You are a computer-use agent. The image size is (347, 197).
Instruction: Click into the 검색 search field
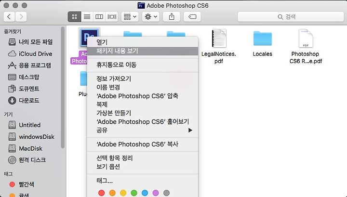(x=291, y=17)
